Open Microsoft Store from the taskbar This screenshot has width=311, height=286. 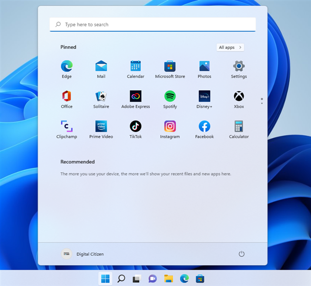[200, 279]
